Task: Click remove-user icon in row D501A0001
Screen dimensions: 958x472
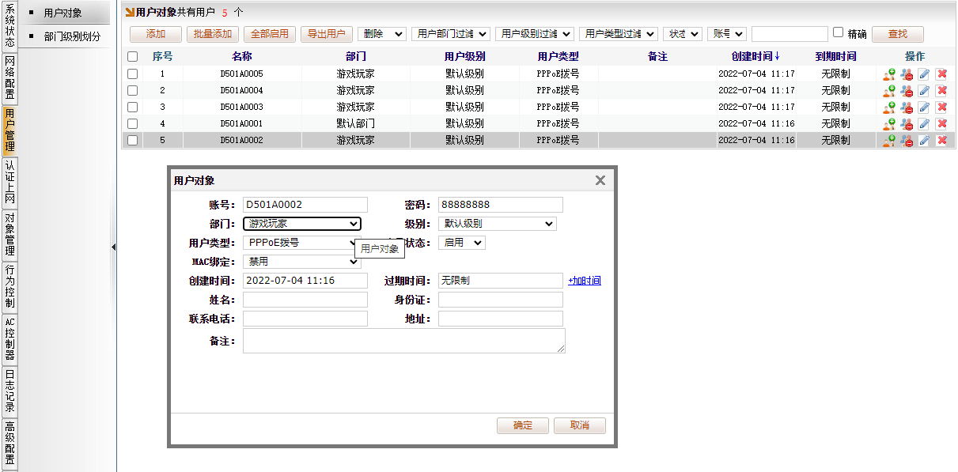Action: [907, 123]
